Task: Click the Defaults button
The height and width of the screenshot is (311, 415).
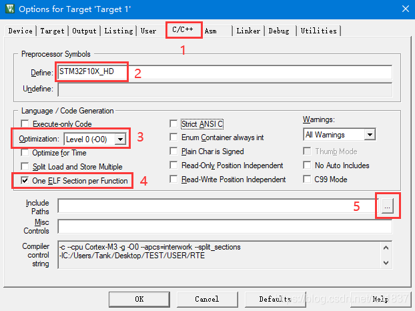Action: pos(276,300)
